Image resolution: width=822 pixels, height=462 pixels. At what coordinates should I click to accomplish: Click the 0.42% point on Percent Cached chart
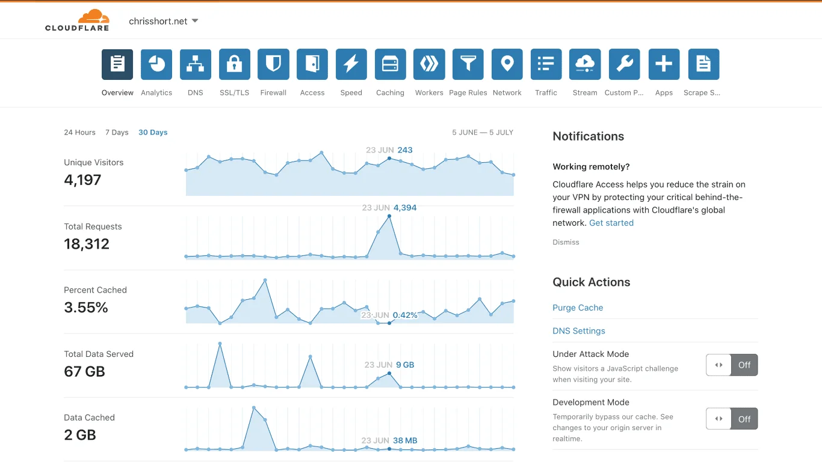coord(389,323)
